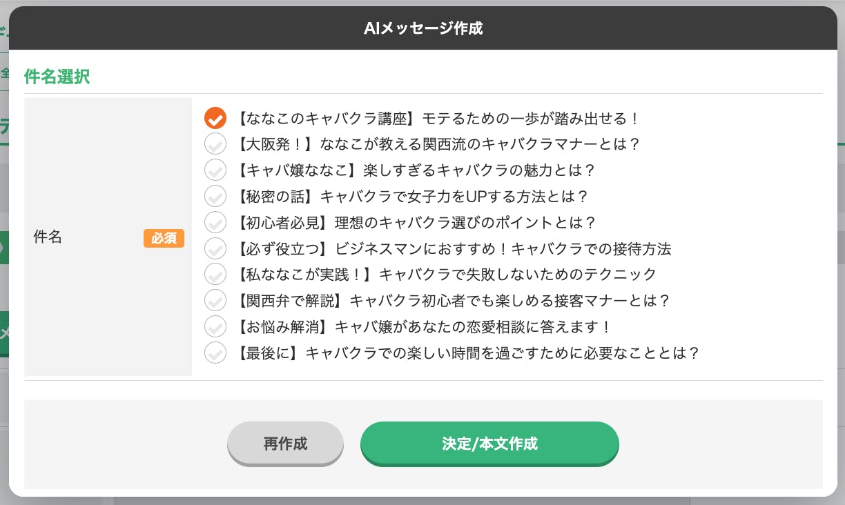Click subject text about 女子力をUPする方法
Image resolution: width=845 pixels, height=505 pixels.
tap(413, 197)
